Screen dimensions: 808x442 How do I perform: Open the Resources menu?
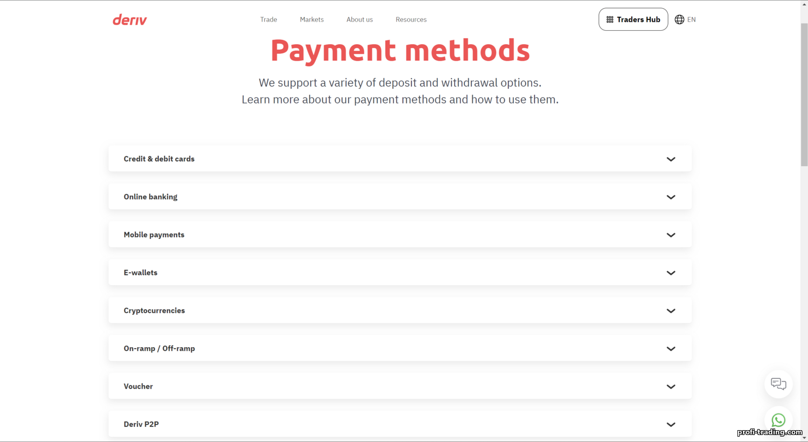pyautogui.click(x=411, y=19)
